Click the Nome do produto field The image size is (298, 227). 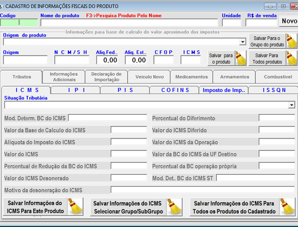point(129,23)
